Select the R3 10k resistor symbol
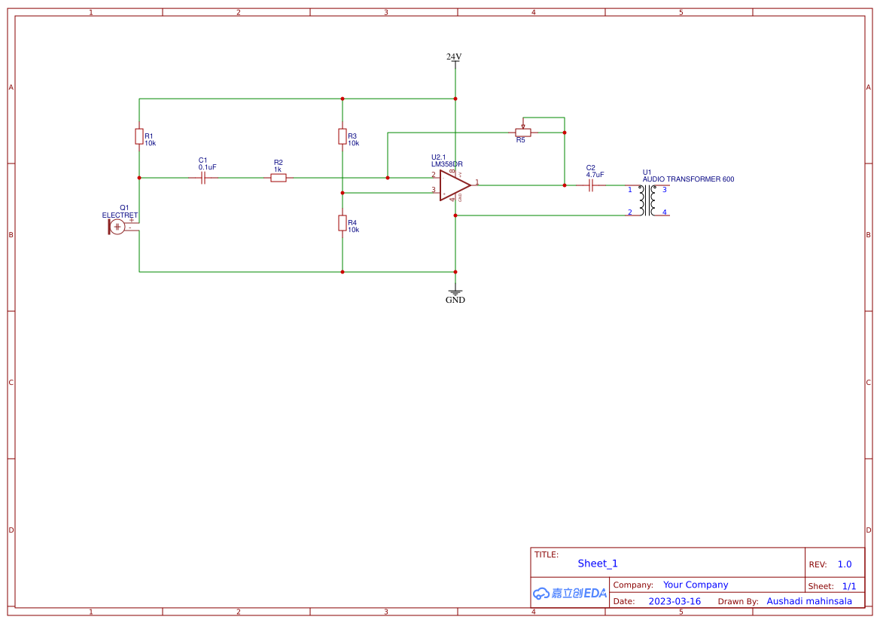Viewport: 880px width, 623px height. click(344, 136)
